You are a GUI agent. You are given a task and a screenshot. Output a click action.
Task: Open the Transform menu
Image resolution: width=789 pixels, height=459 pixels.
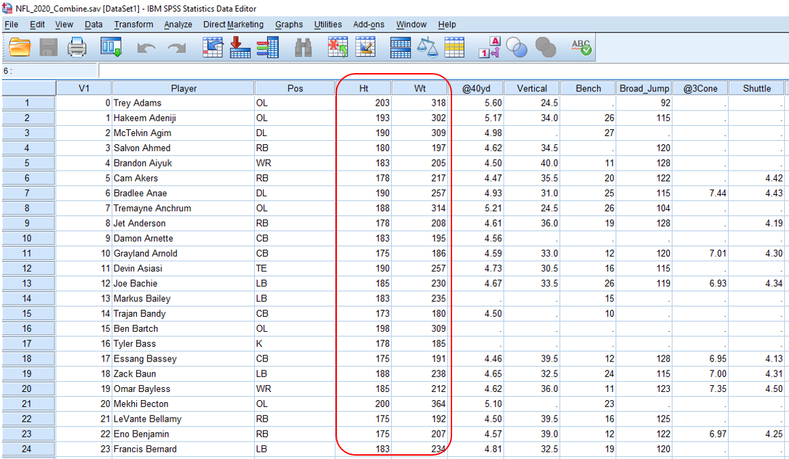[x=134, y=24]
